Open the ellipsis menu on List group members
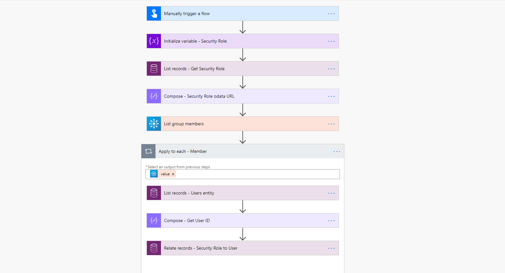The width and height of the screenshot is (505, 273). (331, 123)
